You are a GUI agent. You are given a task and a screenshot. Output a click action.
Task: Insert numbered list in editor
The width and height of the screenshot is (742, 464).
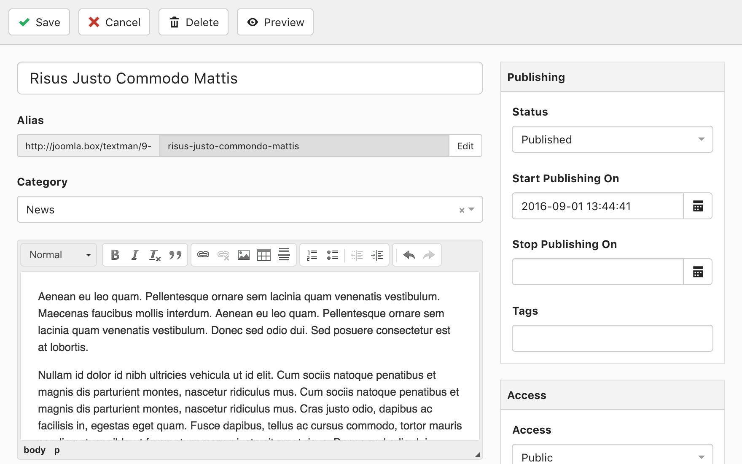point(312,255)
